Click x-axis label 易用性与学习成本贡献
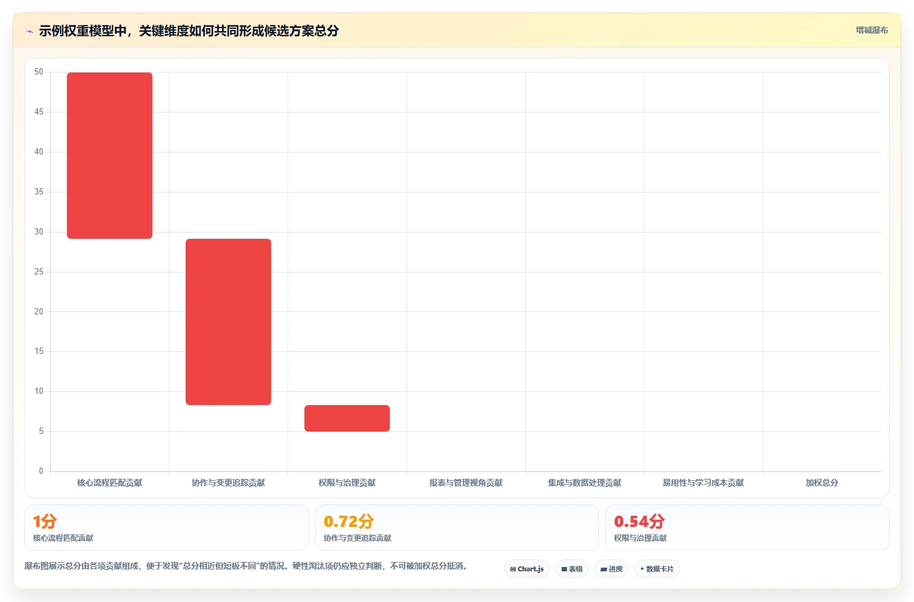 (x=703, y=483)
